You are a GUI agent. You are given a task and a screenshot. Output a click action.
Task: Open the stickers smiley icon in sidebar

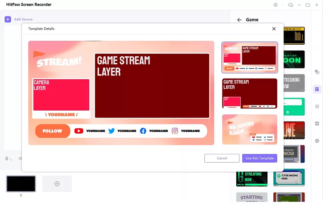pyautogui.click(x=317, y=141)
